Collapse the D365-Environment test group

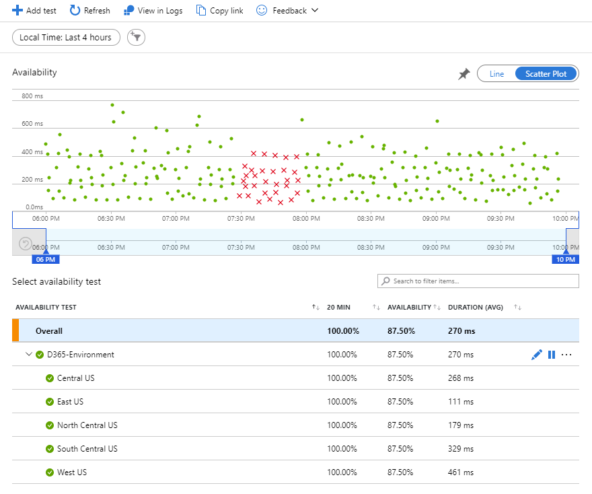[x=29, y=355]
